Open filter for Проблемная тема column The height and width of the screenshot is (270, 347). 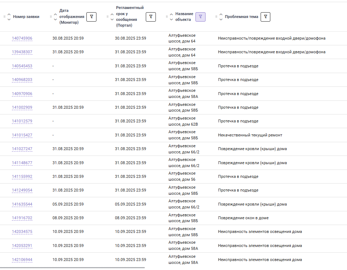tap(265, 17)
